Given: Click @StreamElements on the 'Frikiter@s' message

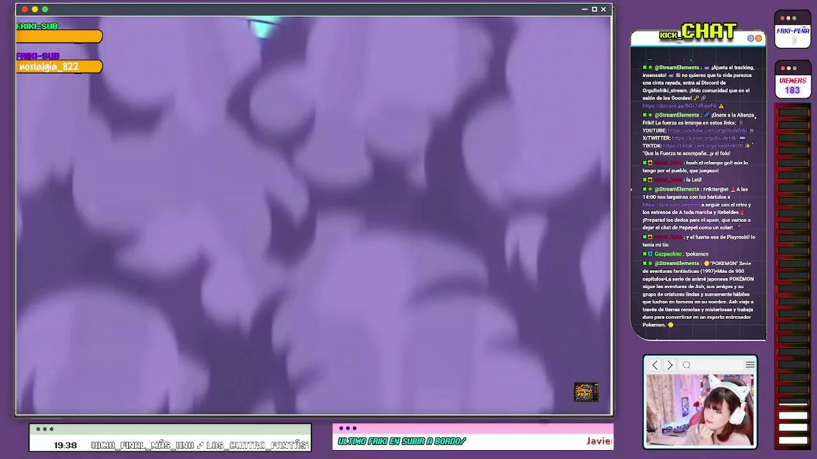Looking at the screenshot, I should point(677,189).
